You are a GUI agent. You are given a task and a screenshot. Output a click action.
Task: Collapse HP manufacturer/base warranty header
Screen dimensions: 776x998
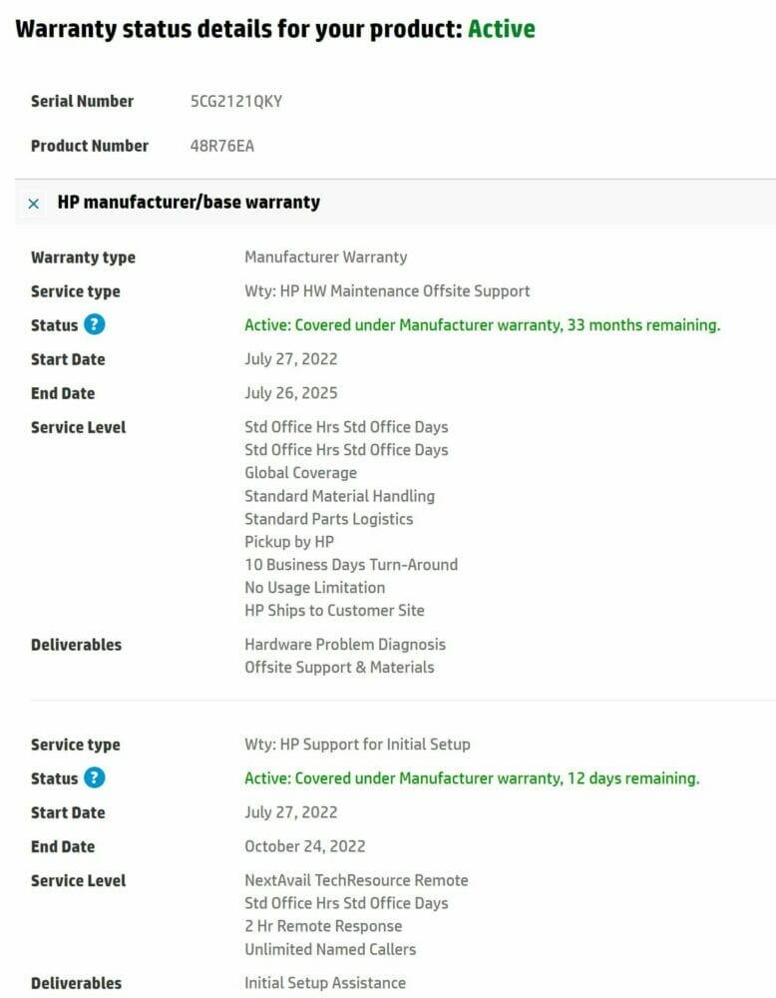395,203
